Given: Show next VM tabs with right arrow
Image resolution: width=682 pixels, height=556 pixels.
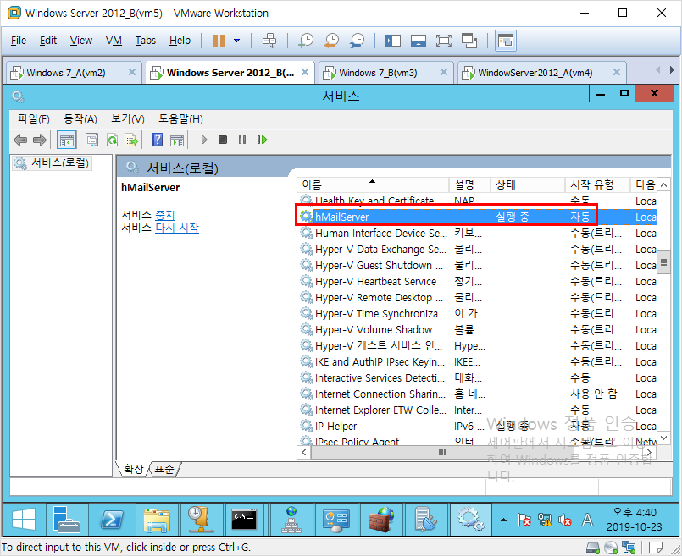Looking at the screenshot, I should pos(672,69).
